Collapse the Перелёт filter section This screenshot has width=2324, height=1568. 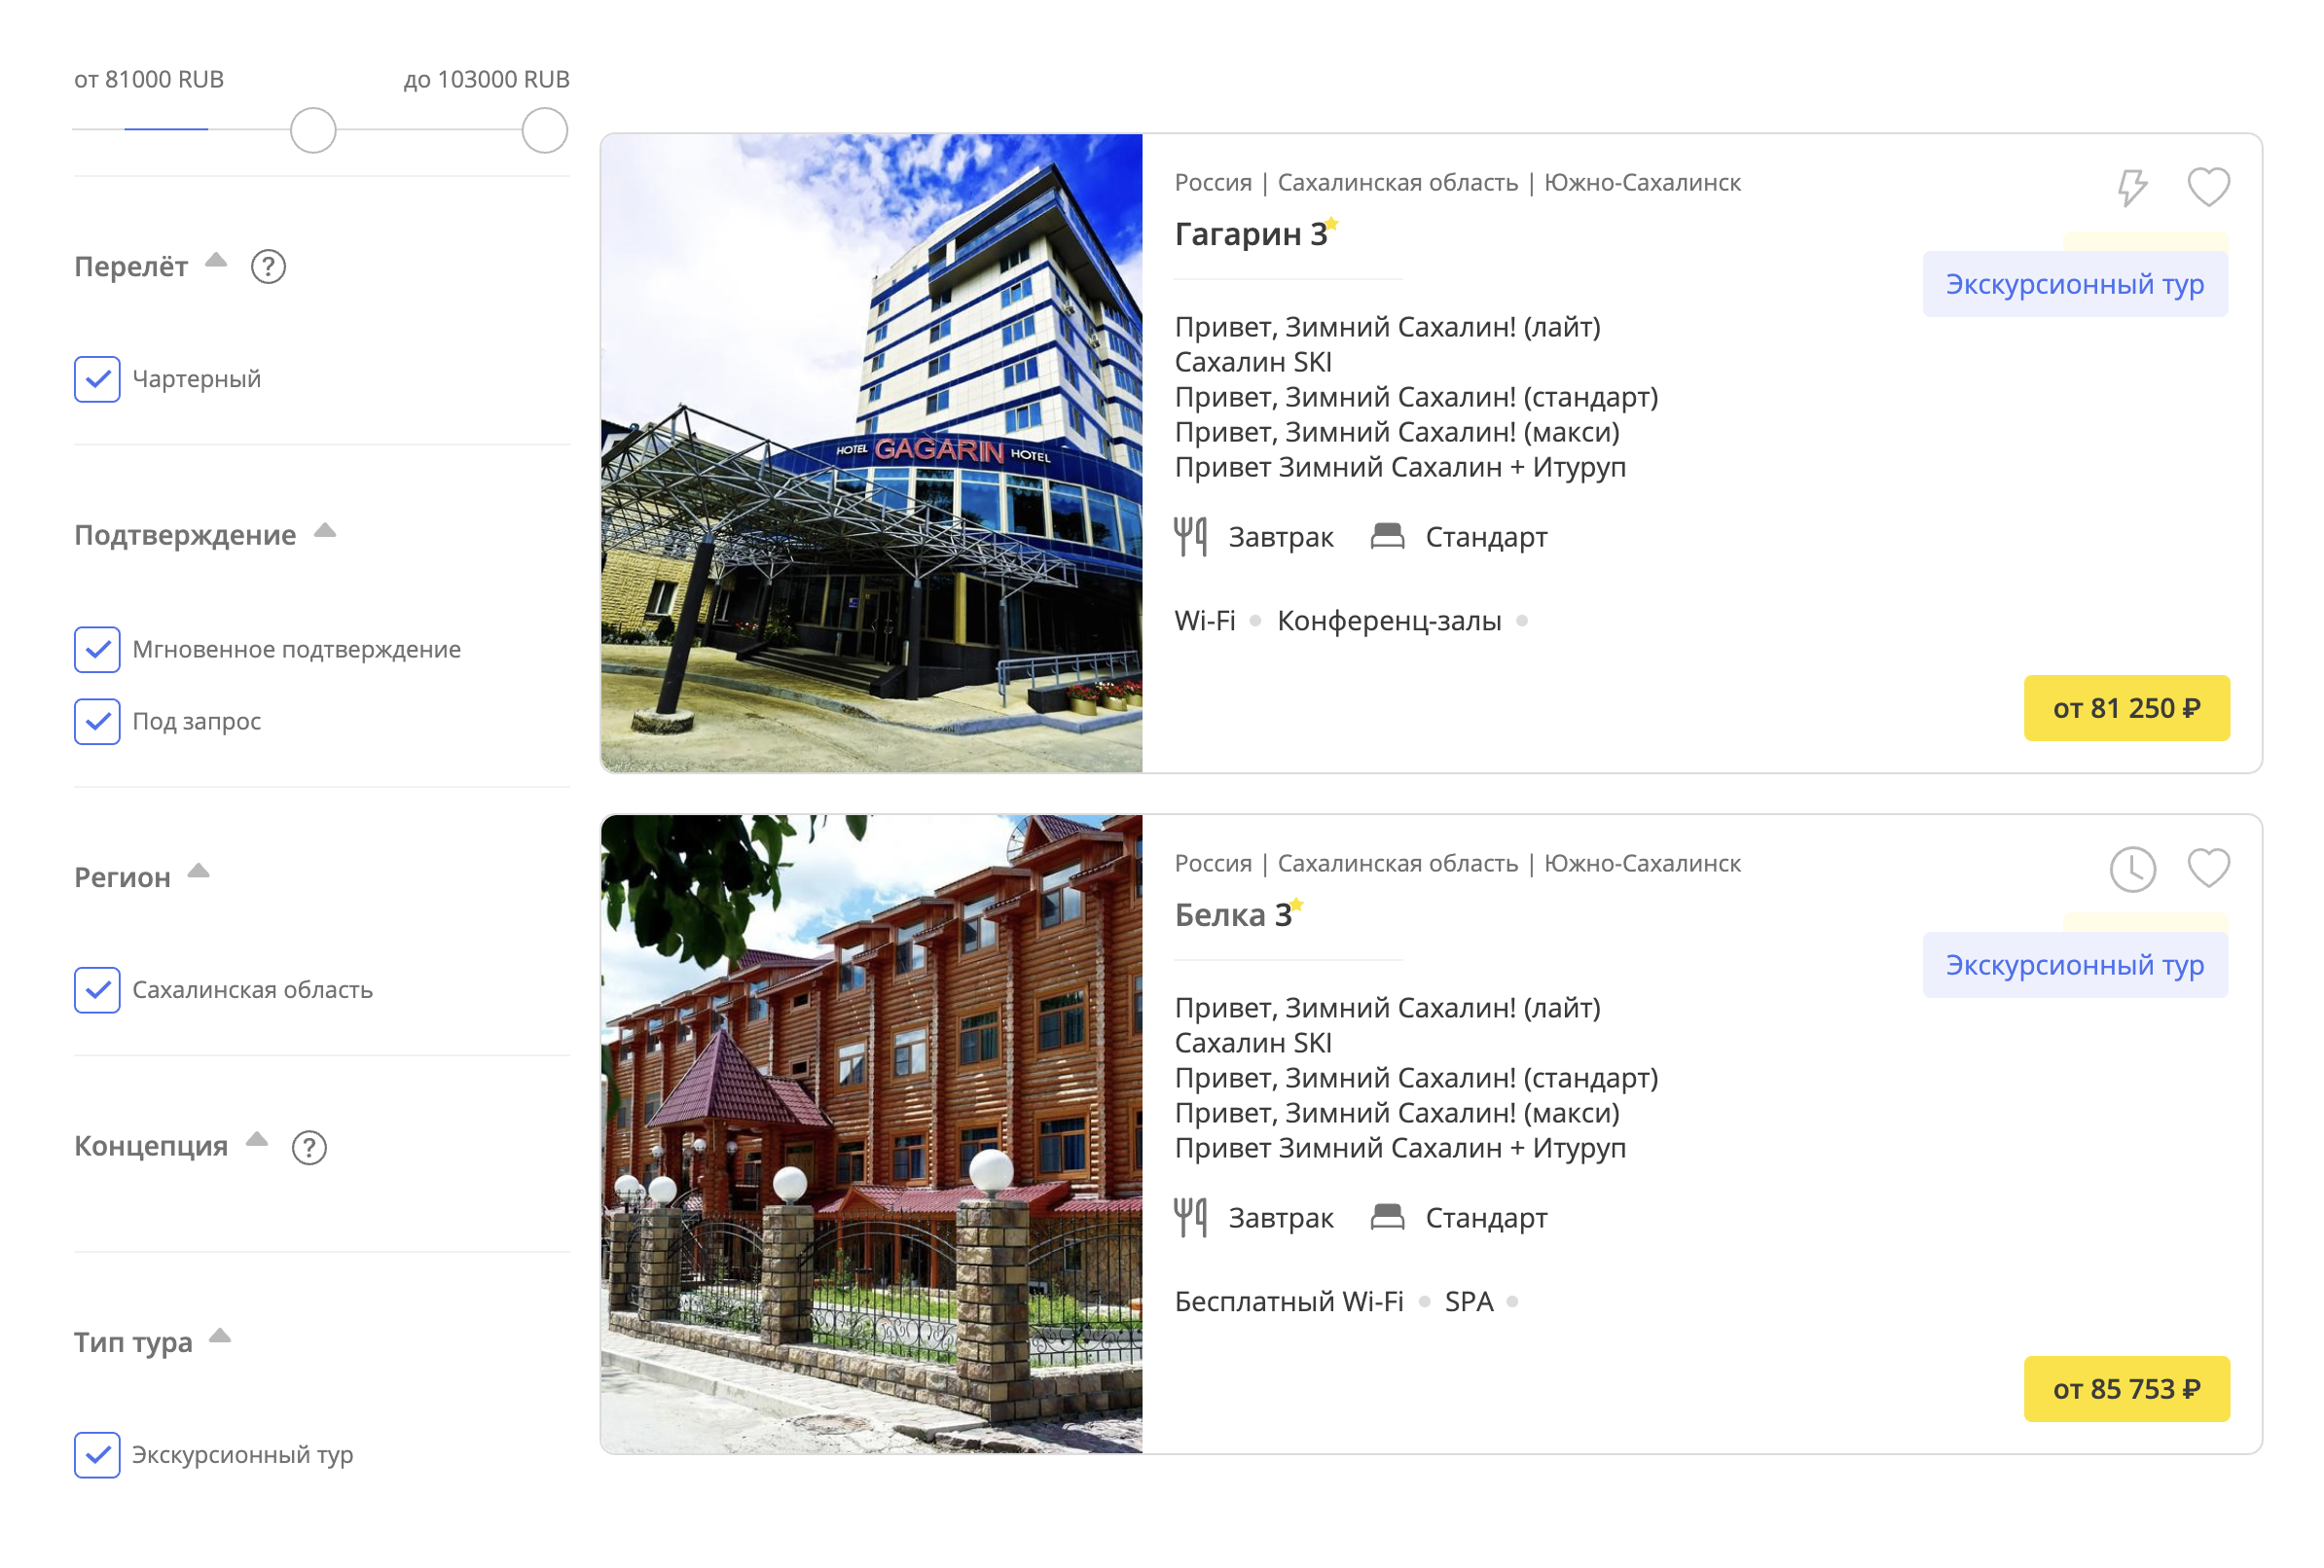pyautogui.click(x=216, y=261)
